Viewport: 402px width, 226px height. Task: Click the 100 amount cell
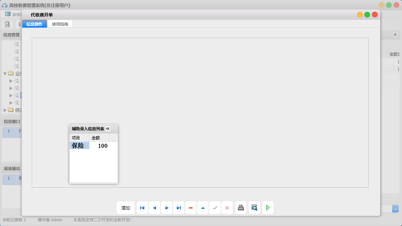pos(99,146)
